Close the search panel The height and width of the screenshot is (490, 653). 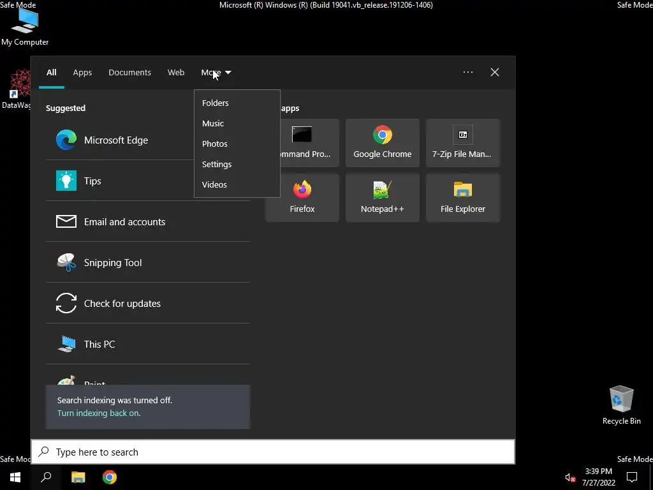[x=495, y=72]
